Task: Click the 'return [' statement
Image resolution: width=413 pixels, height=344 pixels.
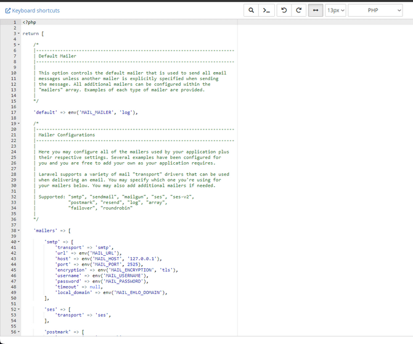Action: (x=33, y=33)
